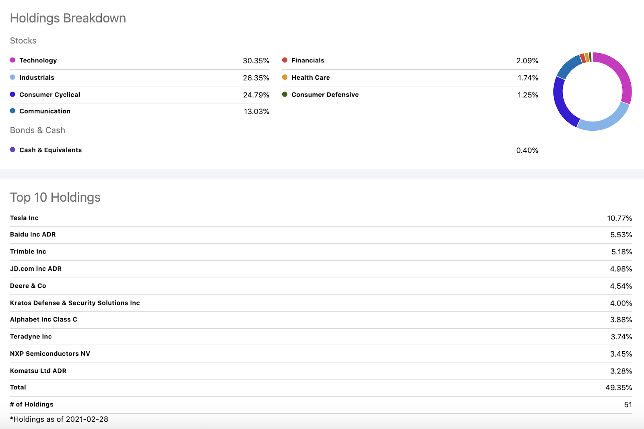Click the orange Health Care legend dot
The width and height of the screenshot is (644, 429).
[x=285, y=77]
